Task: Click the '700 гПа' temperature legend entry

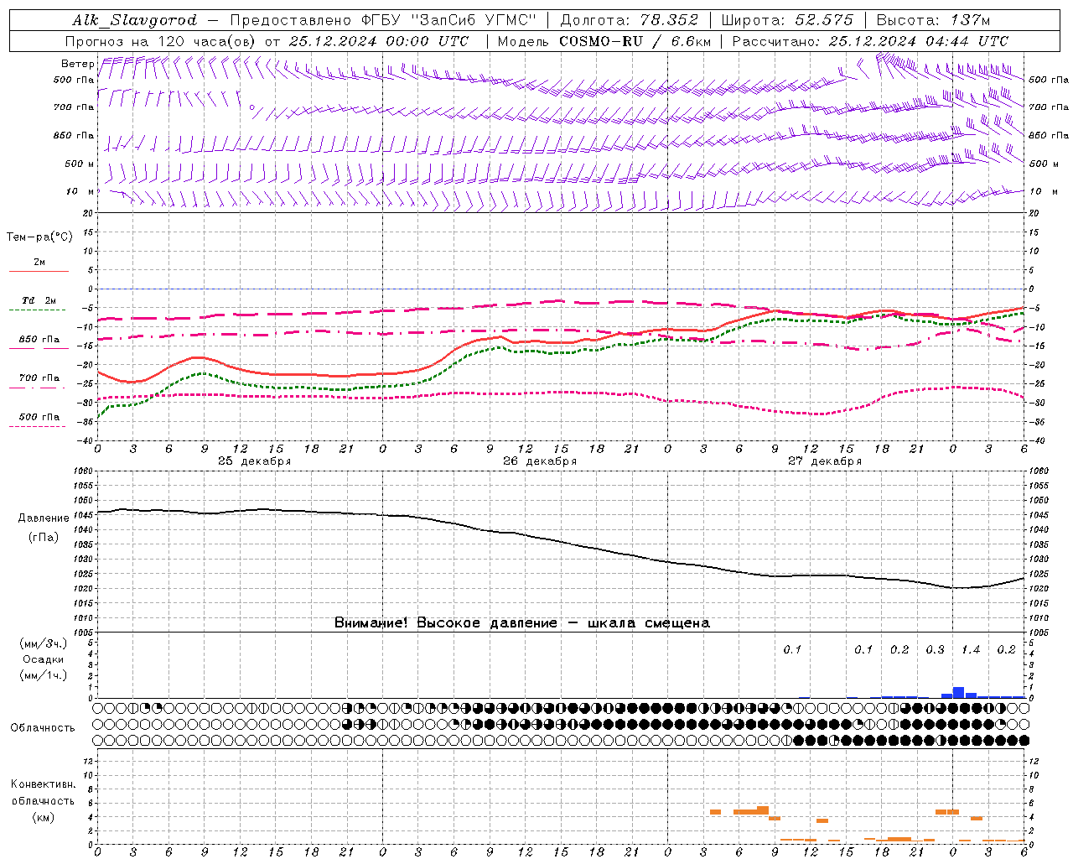Action: pyautogui.click(x=39, y=377)
